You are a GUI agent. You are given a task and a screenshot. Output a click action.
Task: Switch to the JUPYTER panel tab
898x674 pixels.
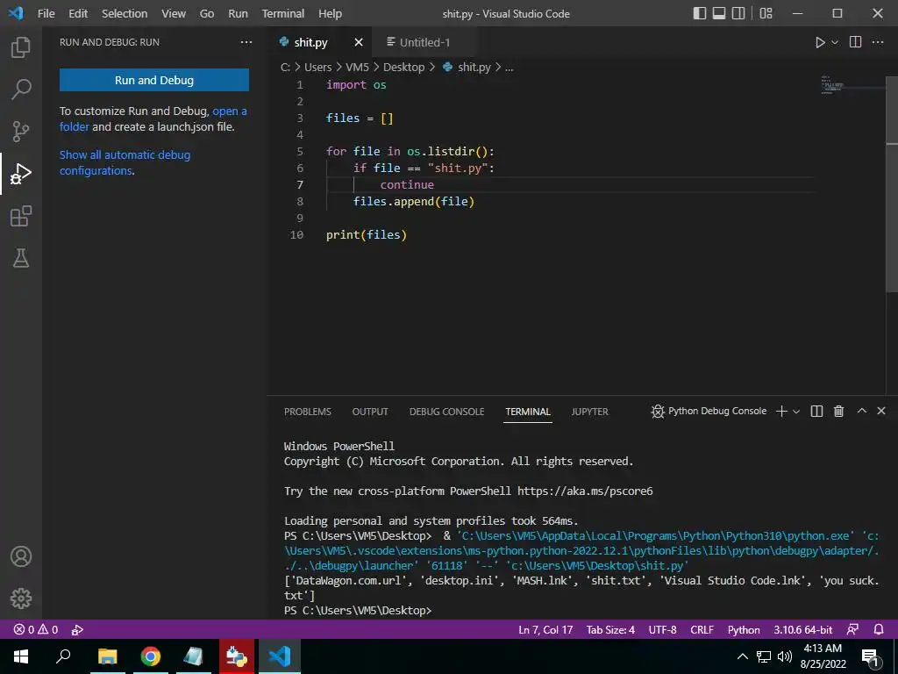point(590,412)
